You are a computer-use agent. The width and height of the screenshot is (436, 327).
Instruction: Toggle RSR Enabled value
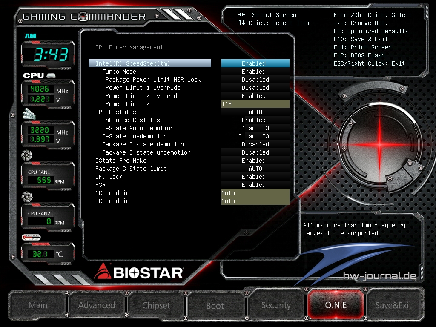[255, 185]
